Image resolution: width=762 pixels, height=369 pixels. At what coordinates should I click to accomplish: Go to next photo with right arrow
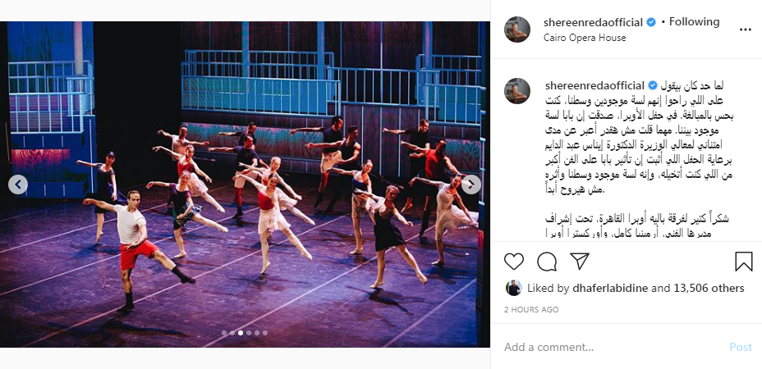(x=471, y=184)
